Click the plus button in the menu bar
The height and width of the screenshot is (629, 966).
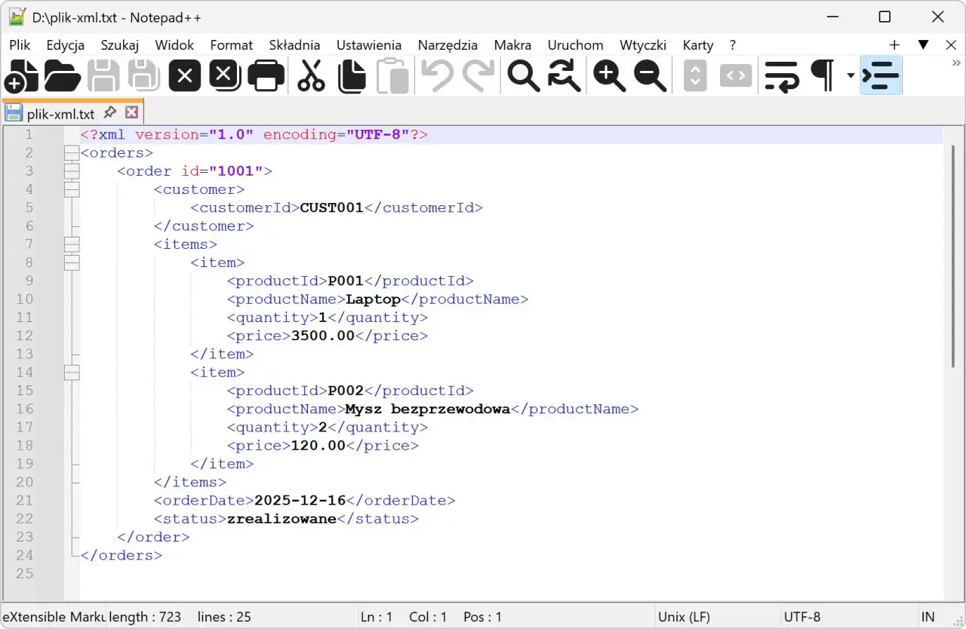(x=894, y=44)
